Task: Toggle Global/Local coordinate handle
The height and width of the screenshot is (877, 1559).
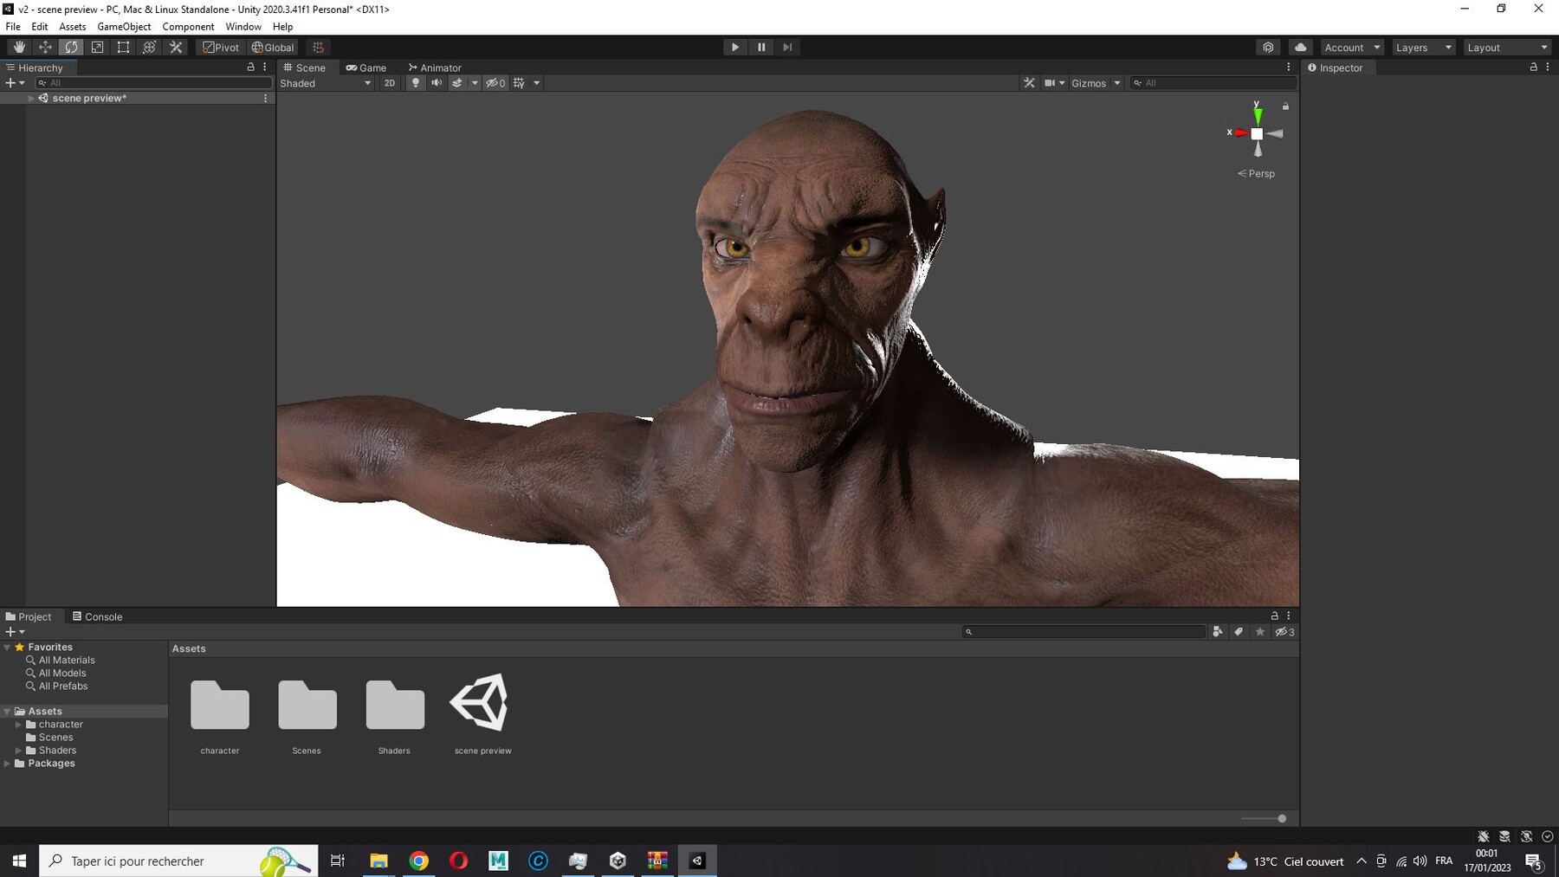Action: pos(272,47)
